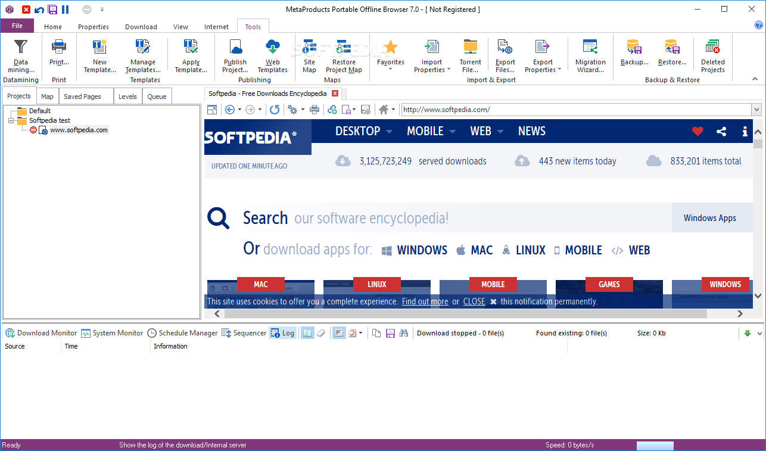
Task: Click Restore Project Map
Action: click(344, 56)
